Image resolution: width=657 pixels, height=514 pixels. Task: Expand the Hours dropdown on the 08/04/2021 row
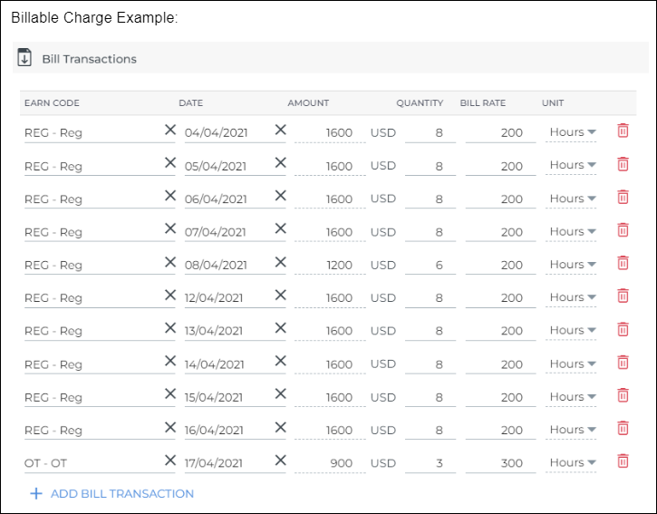coord(572,265)
